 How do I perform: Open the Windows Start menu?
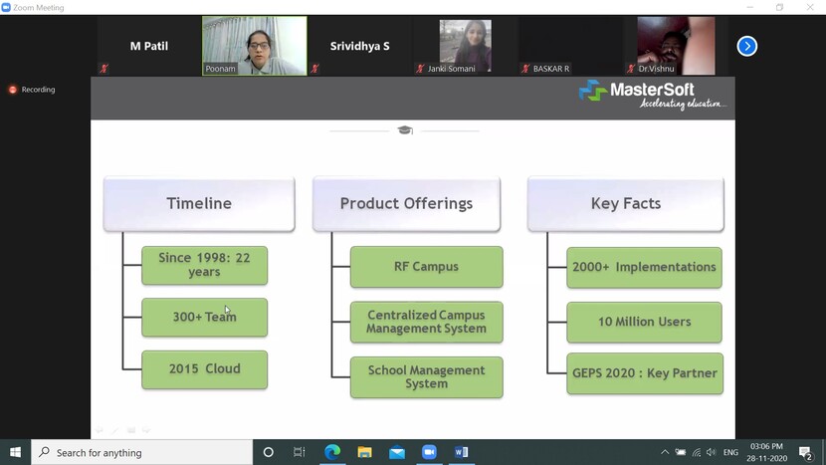click(x=15, y=452)
